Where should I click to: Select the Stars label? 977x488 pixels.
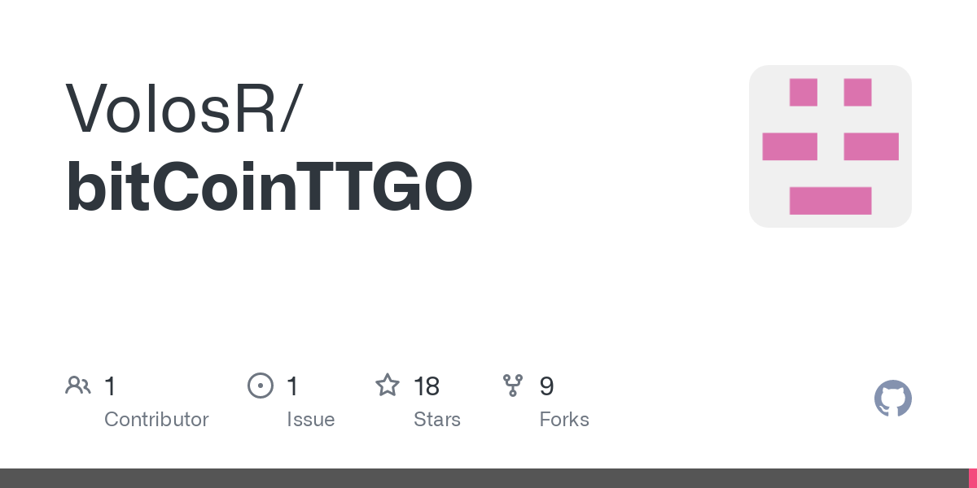pyautogui.click(x=436, y=420)
